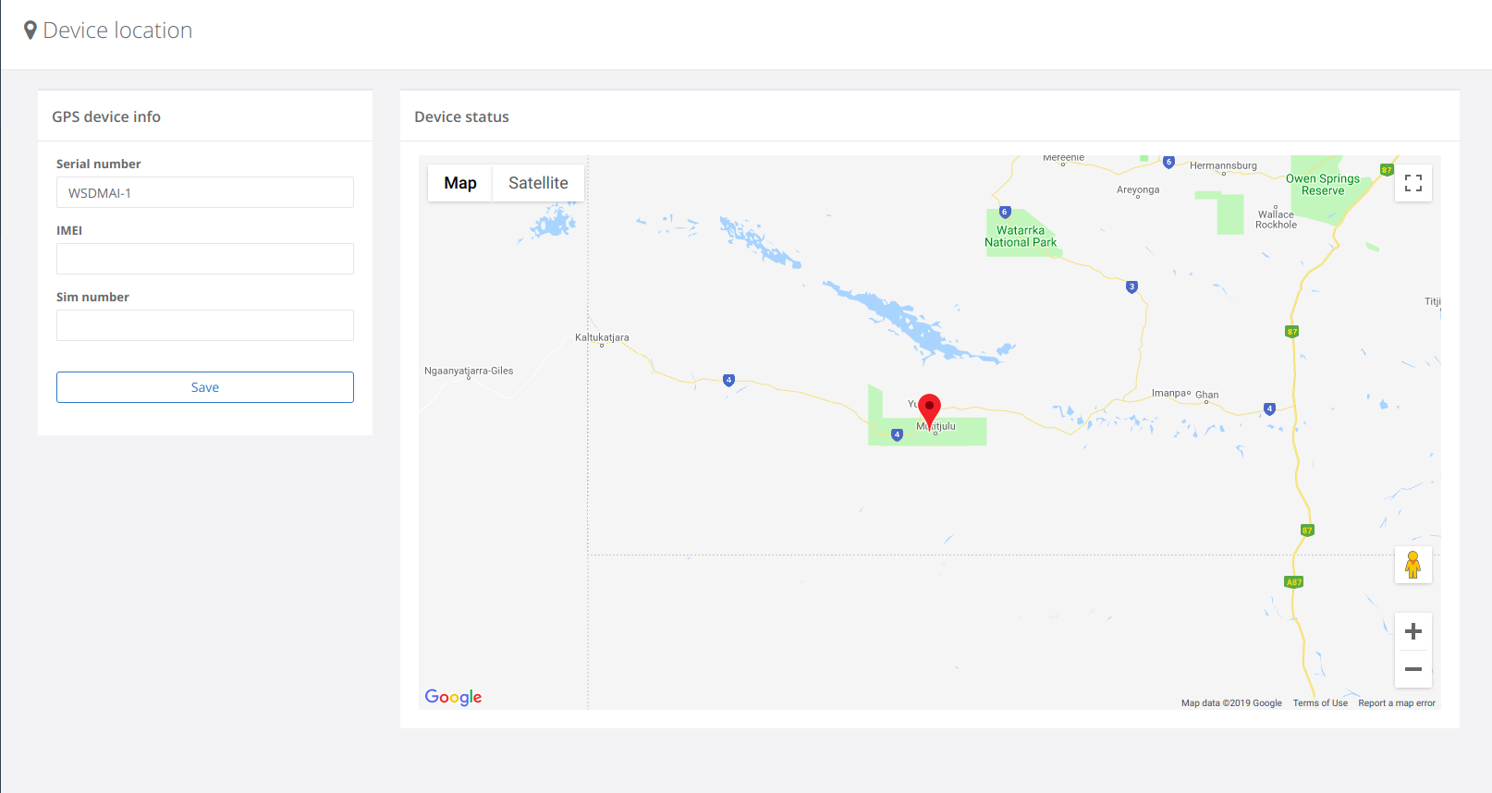Viewport: 1492px width, 793px height.
Task: Click the red device location pin
Action: [929, 409]
